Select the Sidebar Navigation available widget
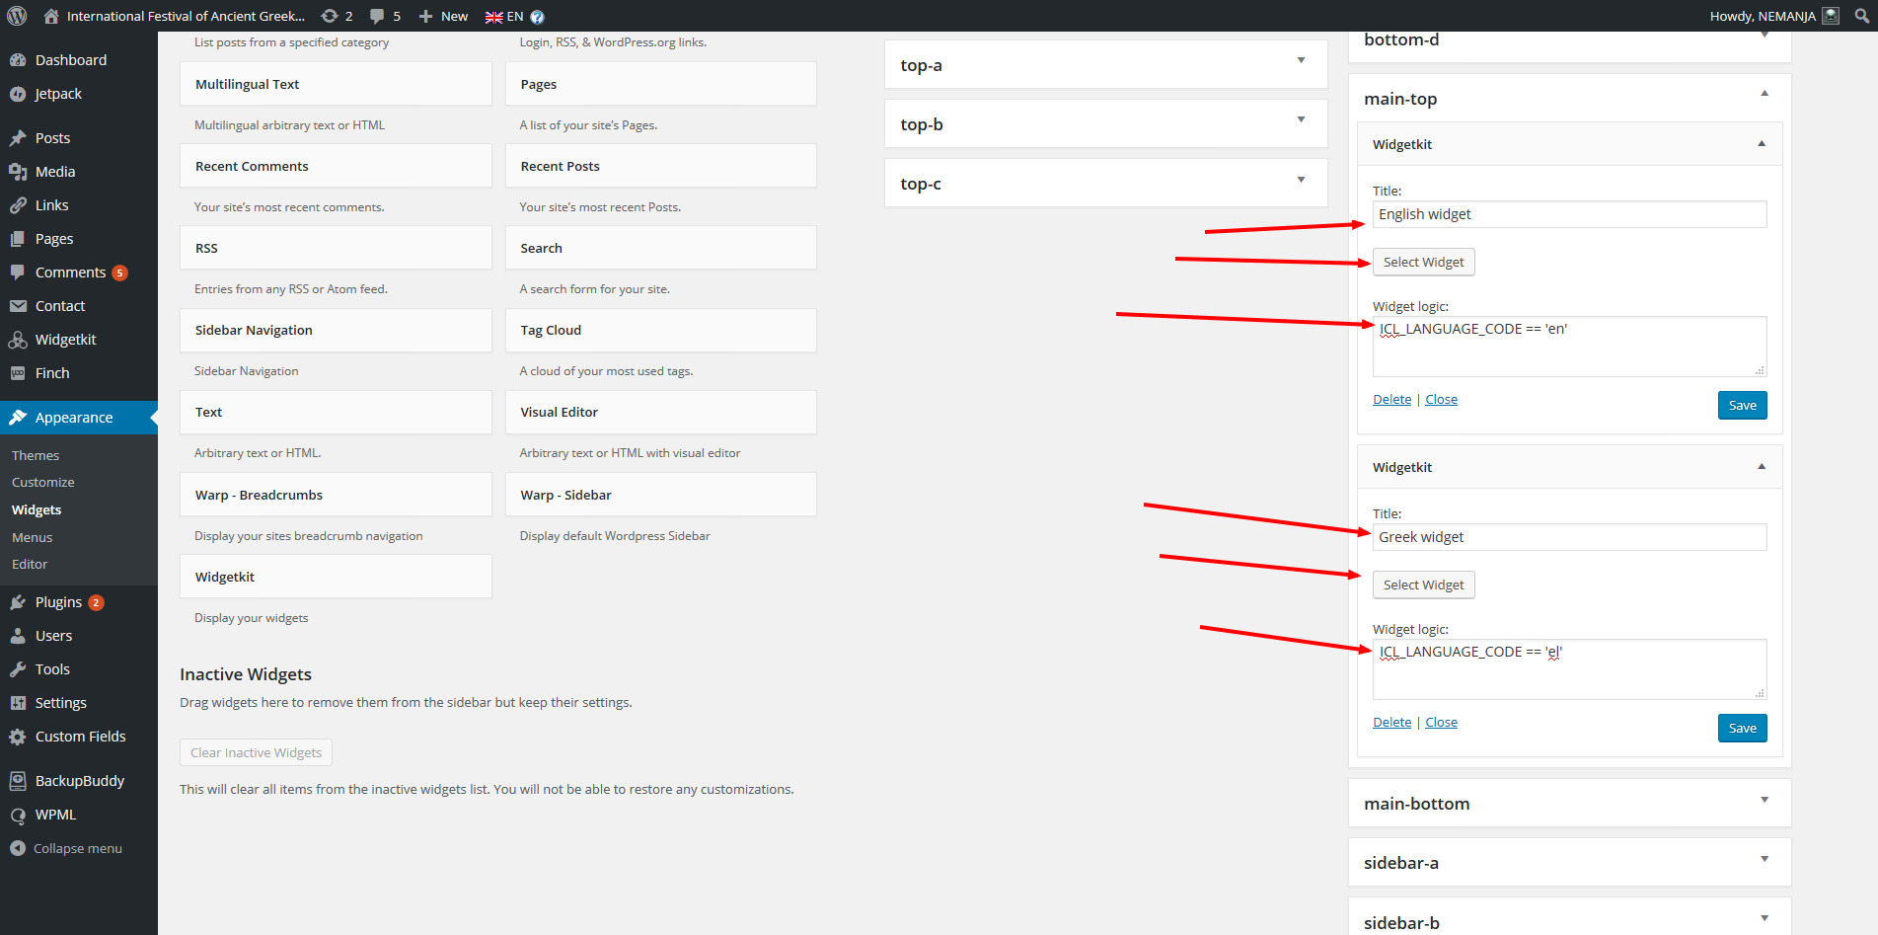 click(336, 330)
